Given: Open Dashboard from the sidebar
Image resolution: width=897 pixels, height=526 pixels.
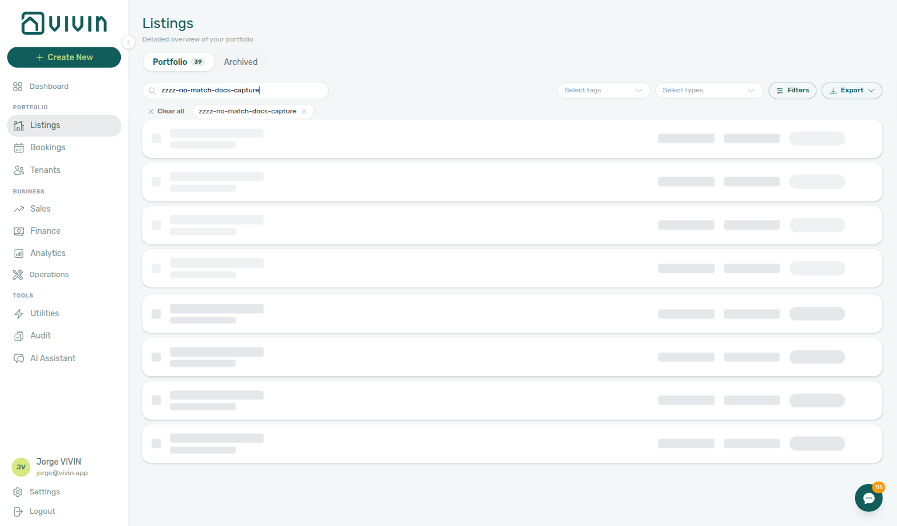Looking at the screenshot, I should pyautogui.click(x=49, y=86).
